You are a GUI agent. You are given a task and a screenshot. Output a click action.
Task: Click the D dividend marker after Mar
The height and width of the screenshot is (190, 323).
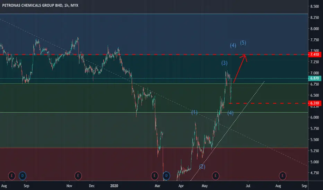click(x=166, y=175)
